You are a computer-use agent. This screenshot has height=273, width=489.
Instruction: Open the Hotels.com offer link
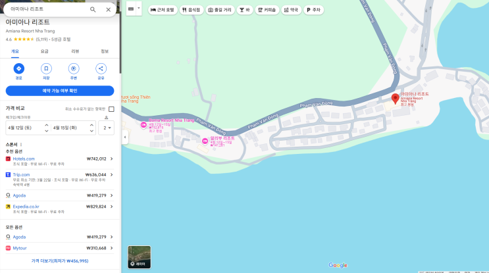point(24,159)
